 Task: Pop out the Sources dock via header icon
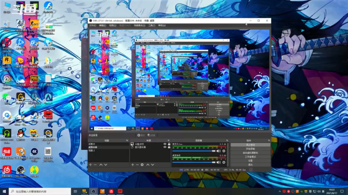(168, 140)
